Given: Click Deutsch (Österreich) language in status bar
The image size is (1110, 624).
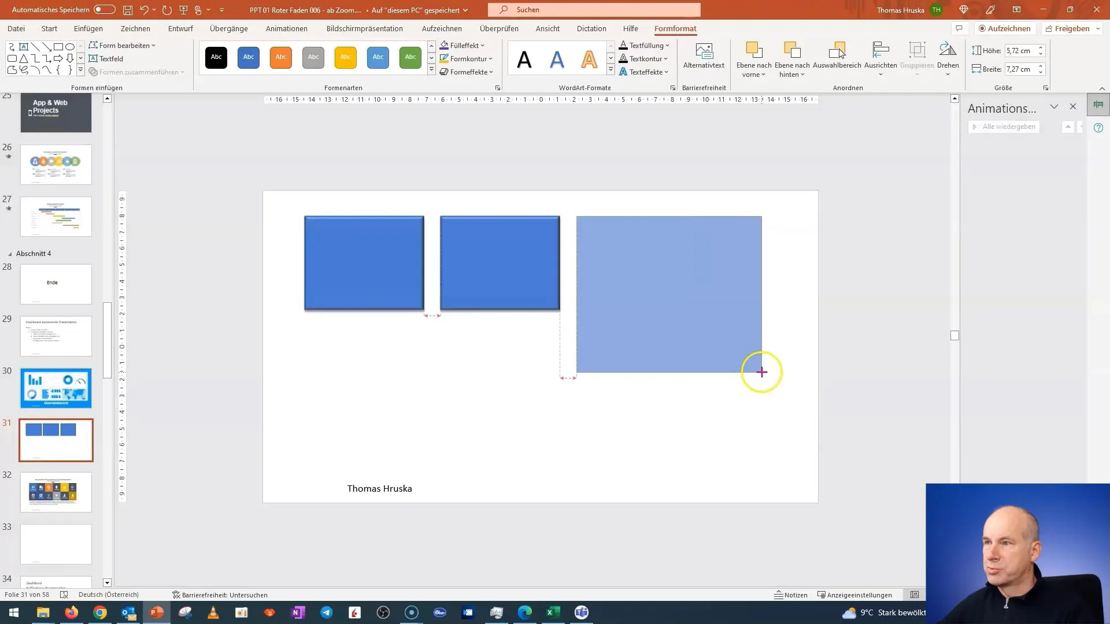Looking at the screenshot, I should [x=109, y=595].
